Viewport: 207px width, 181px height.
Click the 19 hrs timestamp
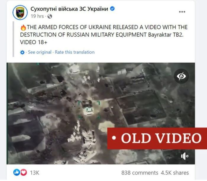[37, 16]
